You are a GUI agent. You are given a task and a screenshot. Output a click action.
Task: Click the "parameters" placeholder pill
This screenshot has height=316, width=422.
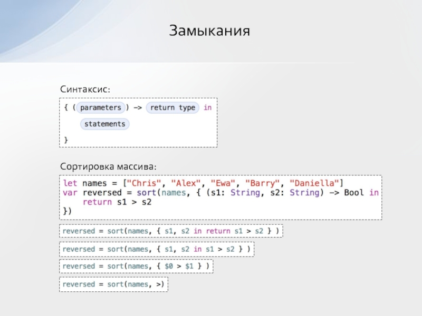click(x=101, y=108)
